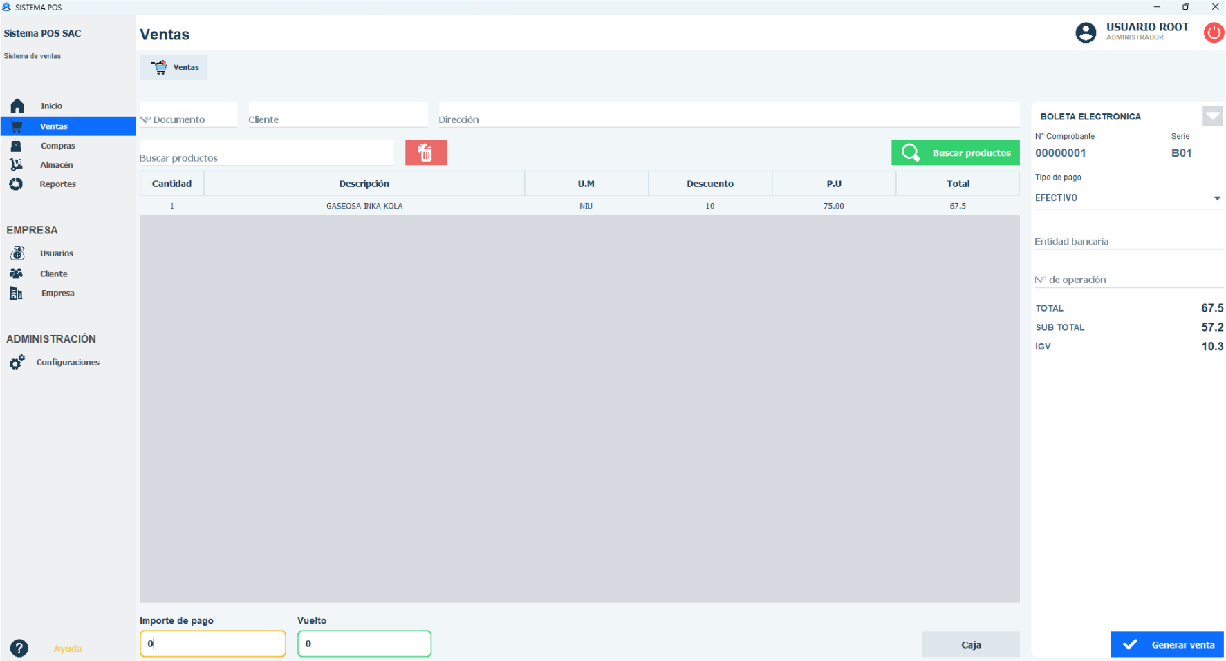Click the Importe de pago field
Screen dimensions: 1226x661
(213, 644)
